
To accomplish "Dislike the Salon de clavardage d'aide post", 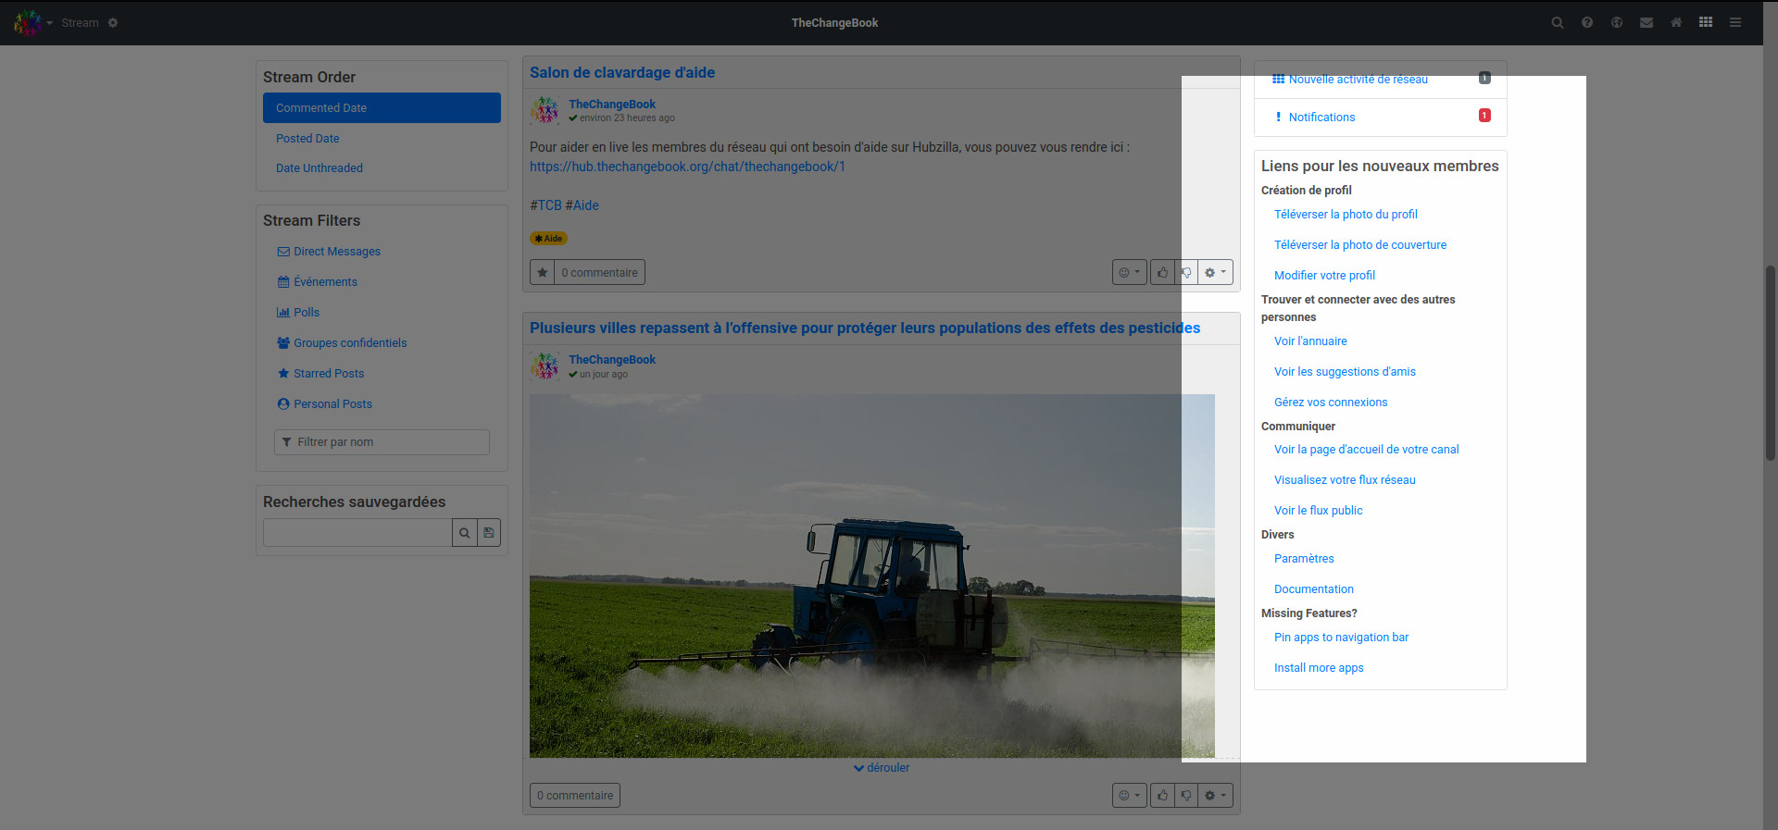I will 1186,273.
